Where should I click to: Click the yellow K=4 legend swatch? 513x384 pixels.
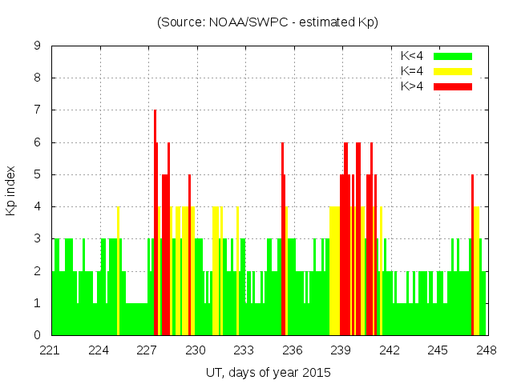tap(453, 71)
